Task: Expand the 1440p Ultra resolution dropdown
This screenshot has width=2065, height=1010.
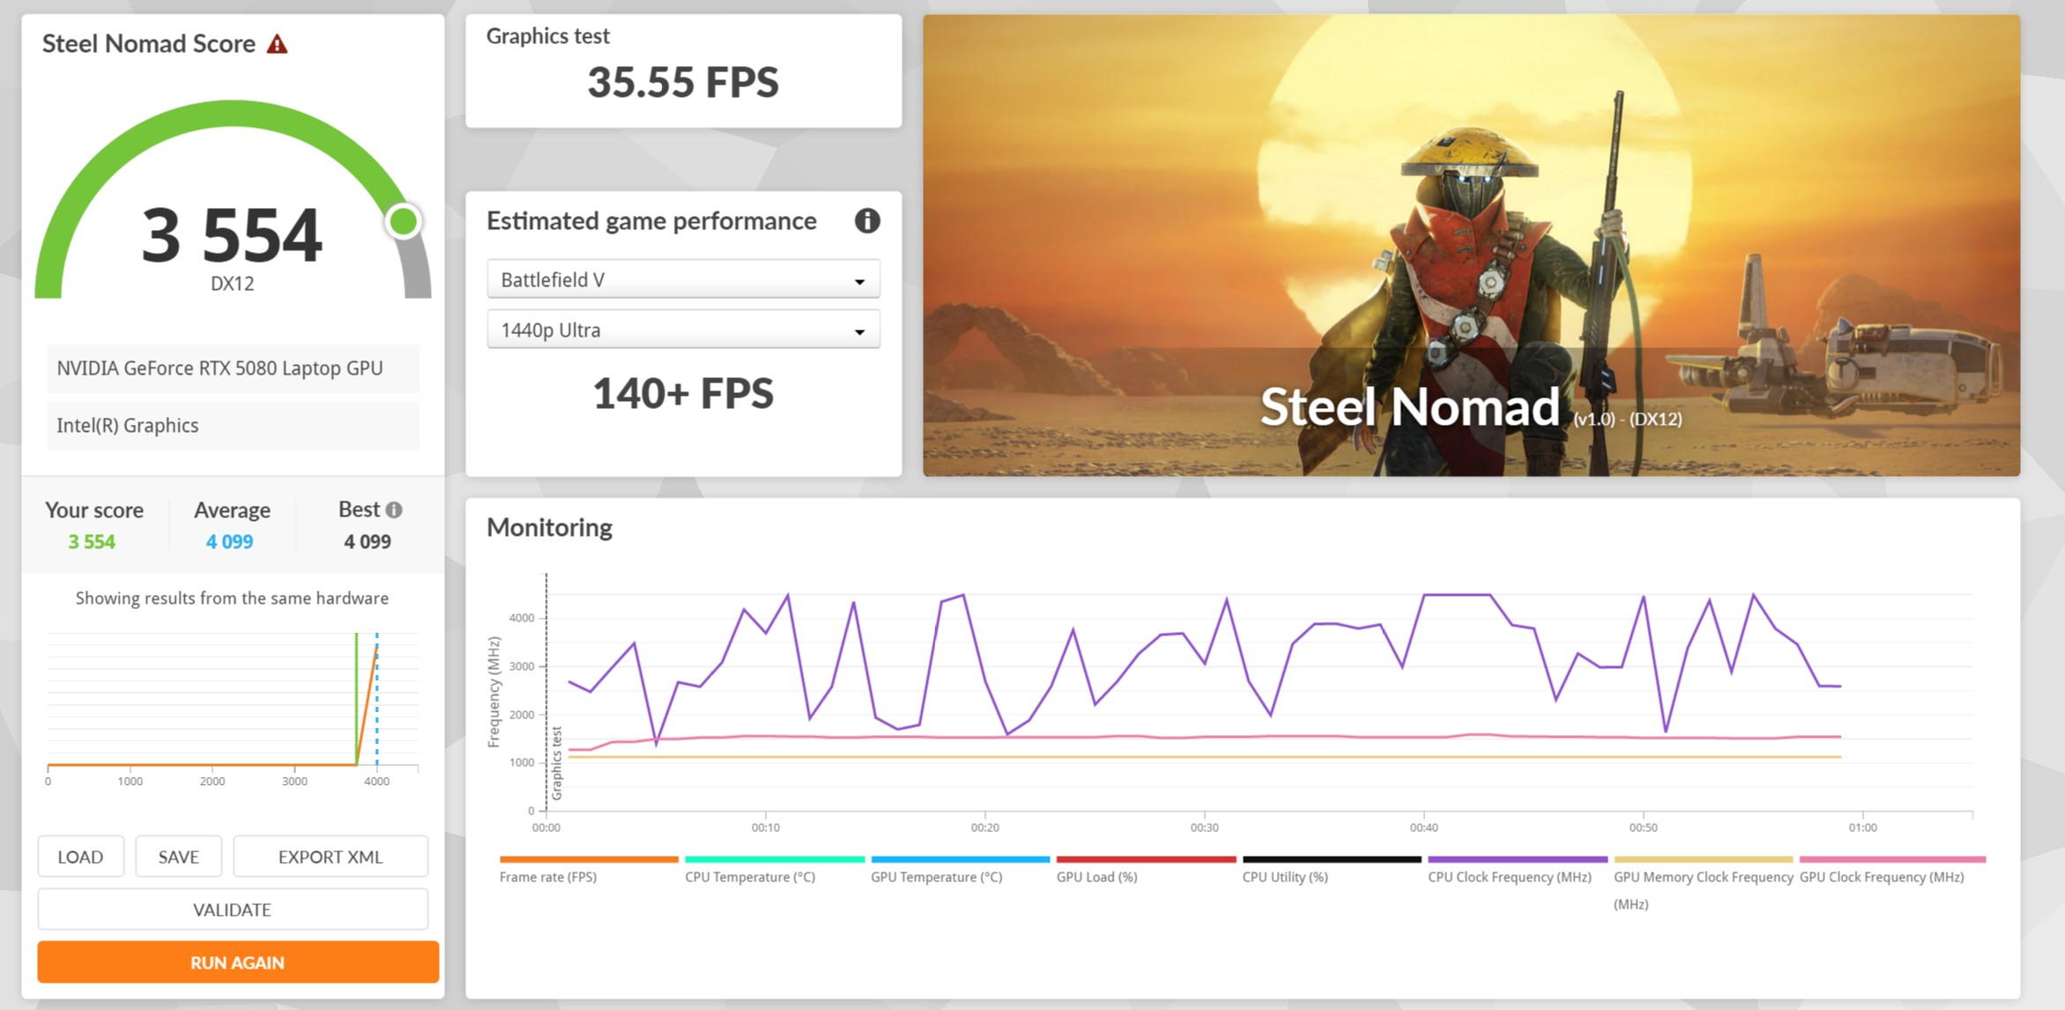Action: [x=683, y=330]
